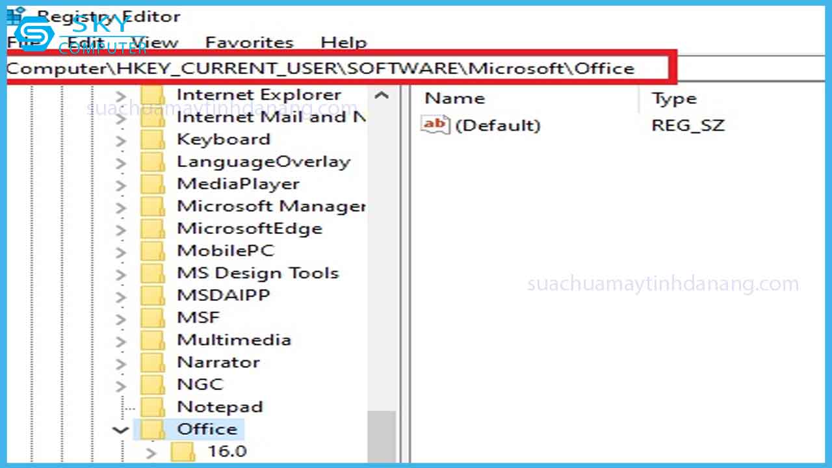Select the Narrator key label

[218, 362]
